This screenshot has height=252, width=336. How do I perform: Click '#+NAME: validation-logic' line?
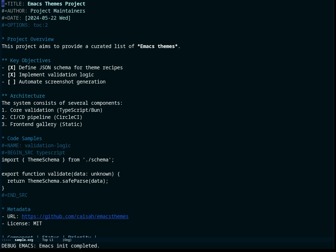pyautogui.click(x=36, y=145)
